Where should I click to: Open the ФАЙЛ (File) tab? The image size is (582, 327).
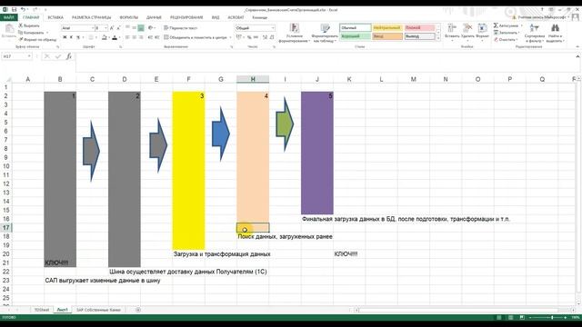[x=8, y=17]
